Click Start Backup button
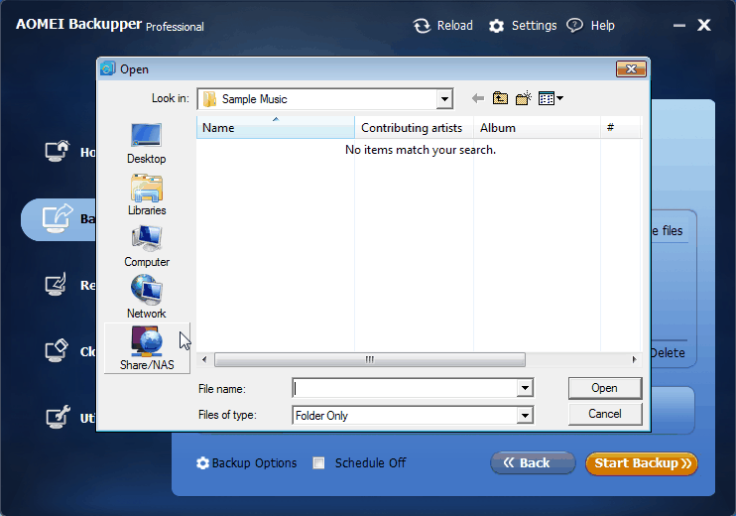Image resolution: width=736 pixels, height=516 pixels. pyautogui.click(x=642, y=463)
